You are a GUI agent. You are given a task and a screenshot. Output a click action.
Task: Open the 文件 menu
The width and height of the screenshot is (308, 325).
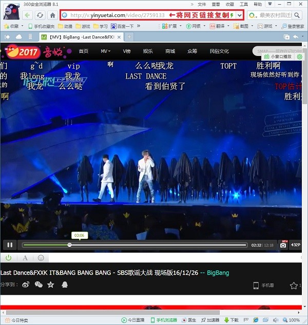(x=202, y=4)
